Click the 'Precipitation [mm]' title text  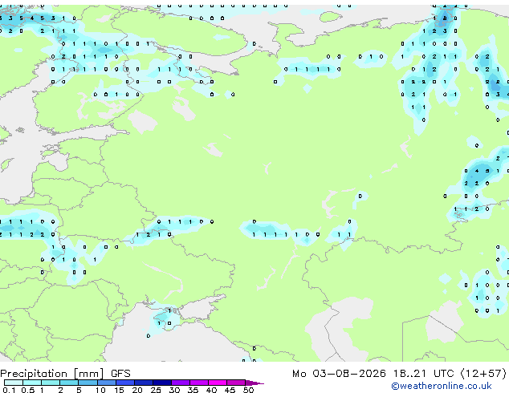(52, 374)
